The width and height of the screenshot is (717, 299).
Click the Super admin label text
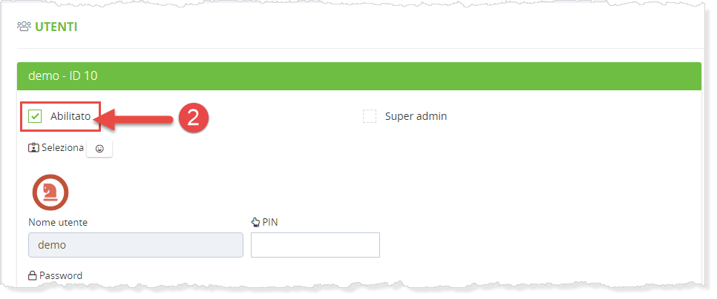tap(416, 116)
